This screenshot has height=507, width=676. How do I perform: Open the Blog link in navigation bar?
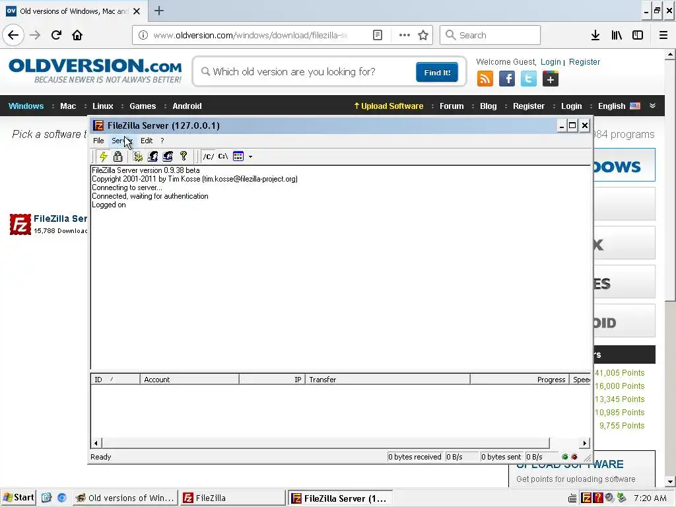click(x=488, y=106)
